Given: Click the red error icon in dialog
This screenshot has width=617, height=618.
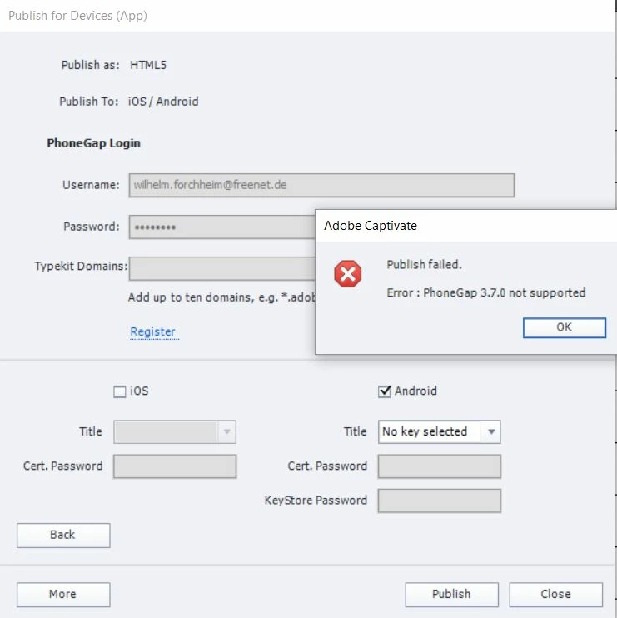Looking at the screenshot, I should [x=347, y=273].
